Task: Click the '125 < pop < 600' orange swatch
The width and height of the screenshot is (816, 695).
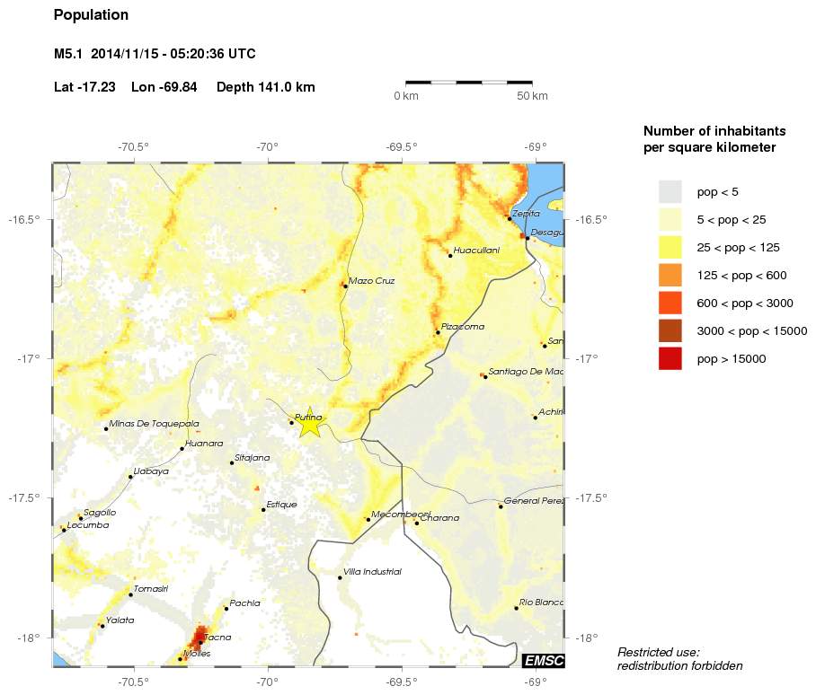Action: pos(670,275)
